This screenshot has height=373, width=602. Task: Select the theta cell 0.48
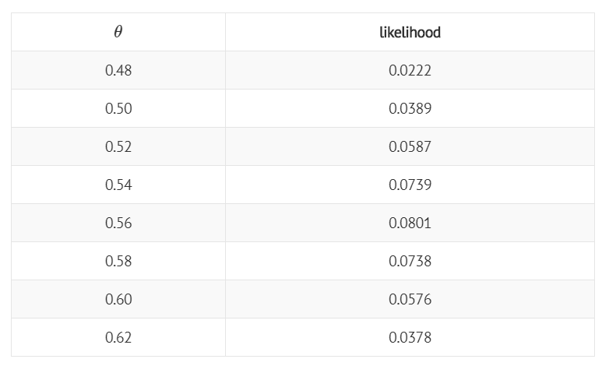tap(118, 70)
